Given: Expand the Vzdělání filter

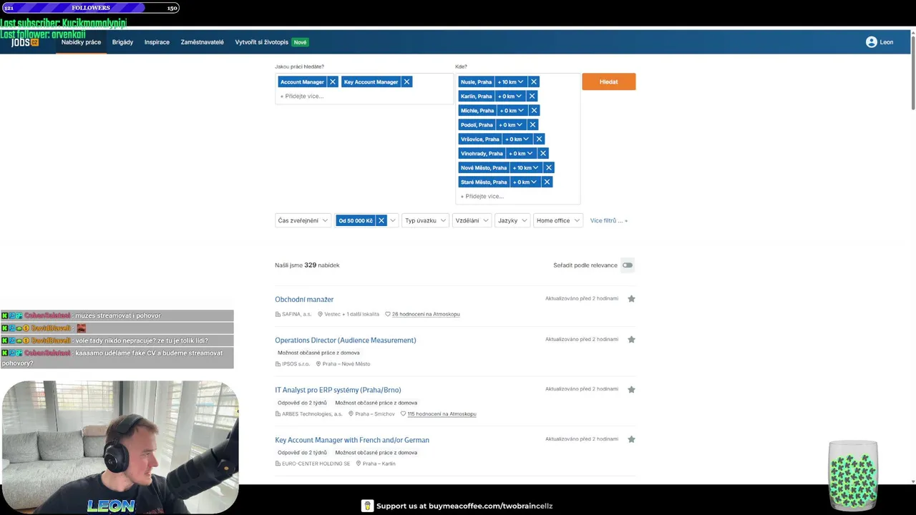Looking at the screenshot, I should pyautogui.click(x=472, y=221).
